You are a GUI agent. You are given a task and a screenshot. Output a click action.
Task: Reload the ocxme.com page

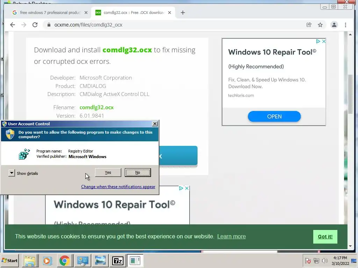[35, 25]
